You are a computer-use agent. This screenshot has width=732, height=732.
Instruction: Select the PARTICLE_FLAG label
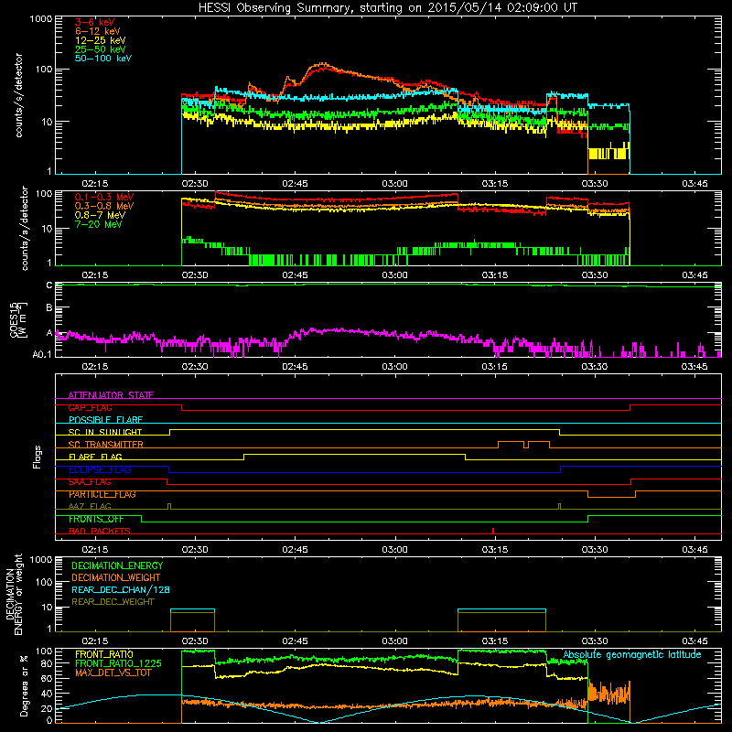[x=102, y=494]
